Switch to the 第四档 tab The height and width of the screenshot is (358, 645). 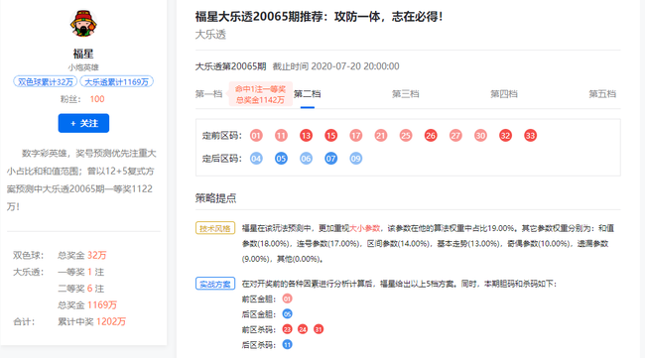(504, 94)
